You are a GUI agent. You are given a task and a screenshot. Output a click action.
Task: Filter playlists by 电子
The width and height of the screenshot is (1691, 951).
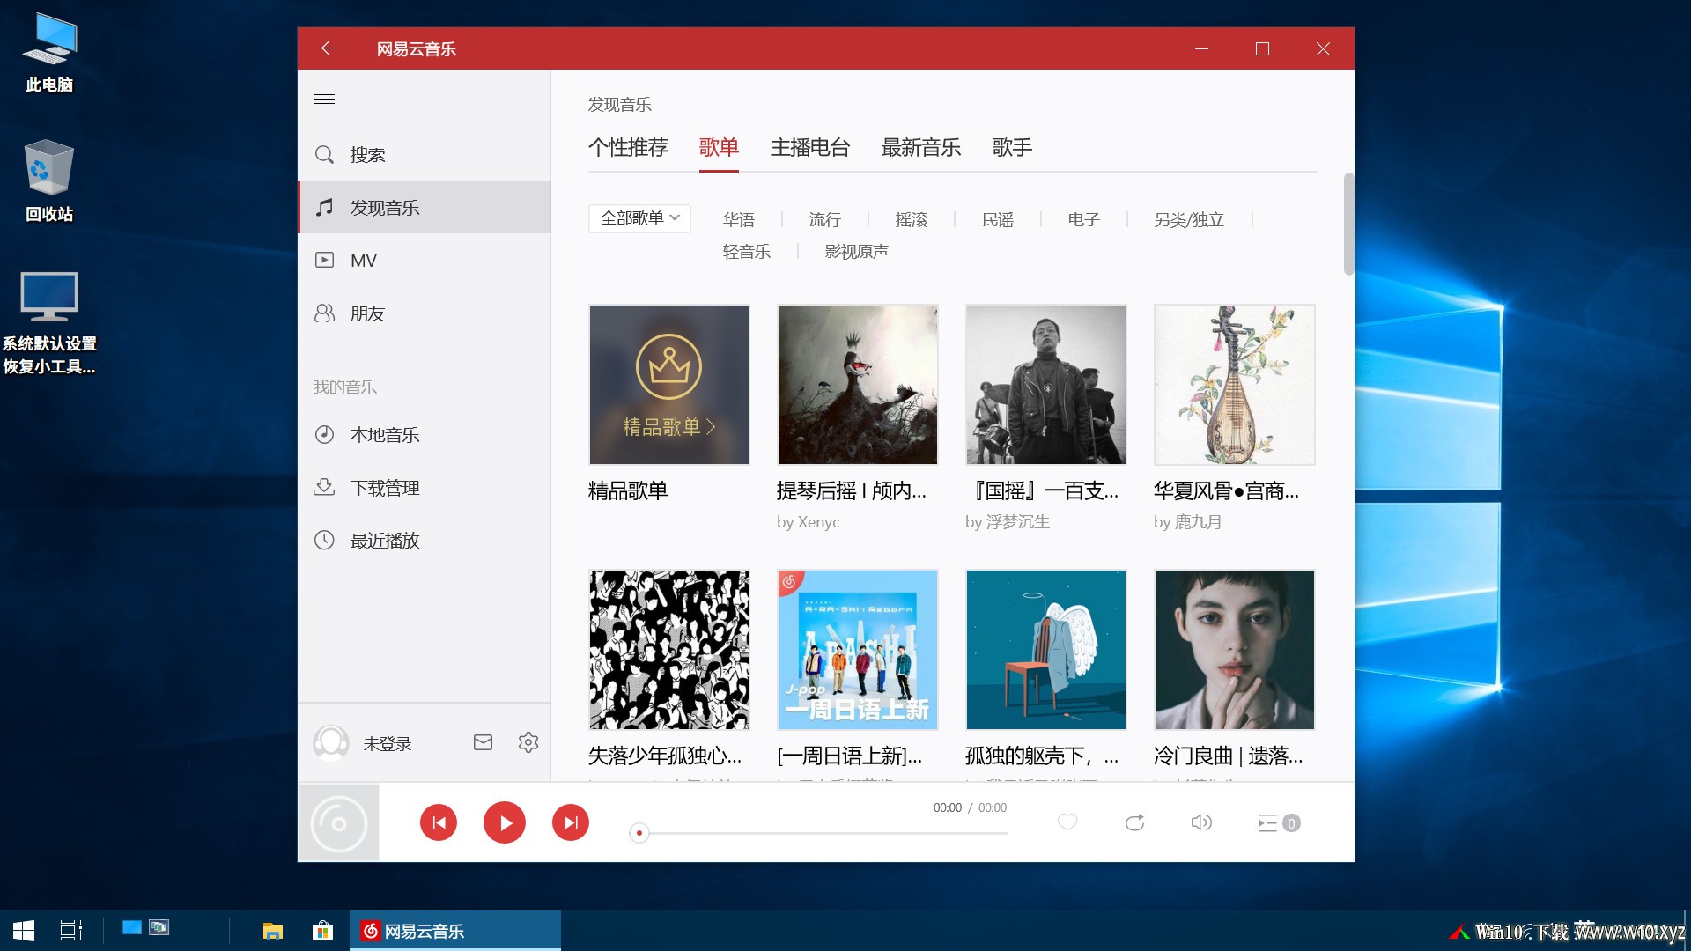1084,219
